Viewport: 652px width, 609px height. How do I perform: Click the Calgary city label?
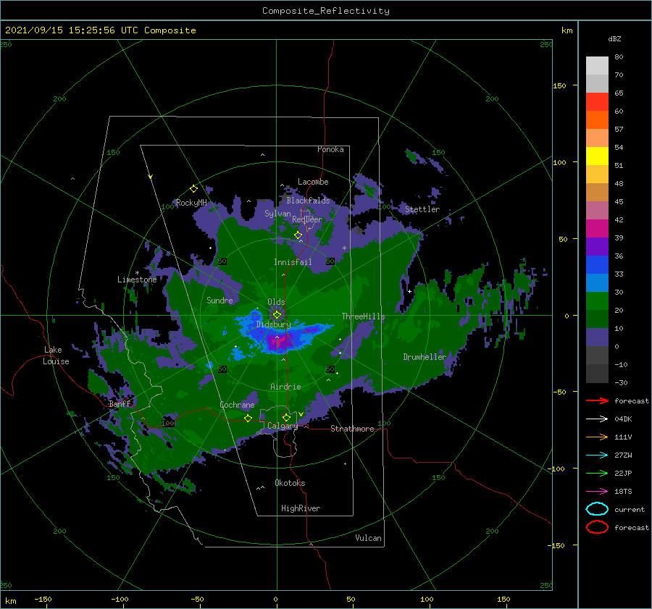pos(283,426)
